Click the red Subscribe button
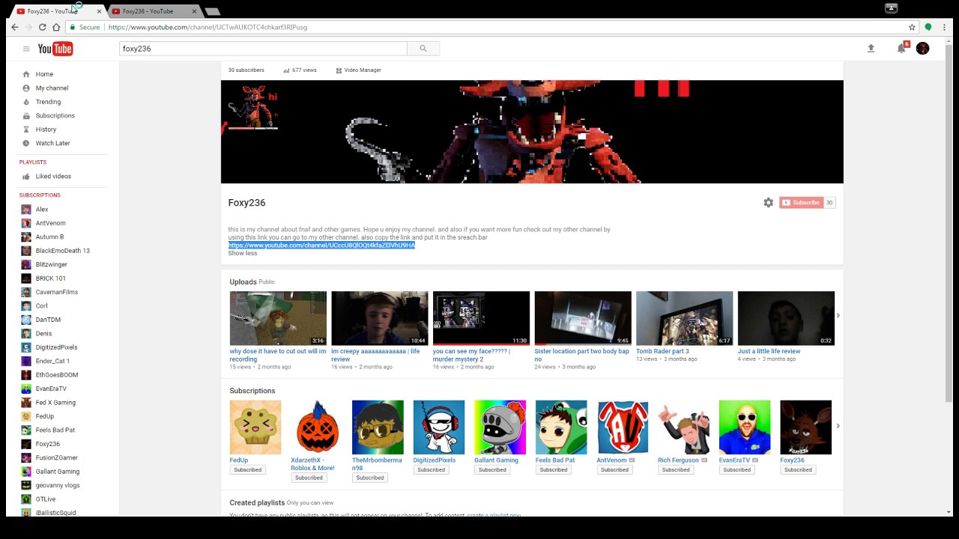959x539 pixels. (801, 203)
